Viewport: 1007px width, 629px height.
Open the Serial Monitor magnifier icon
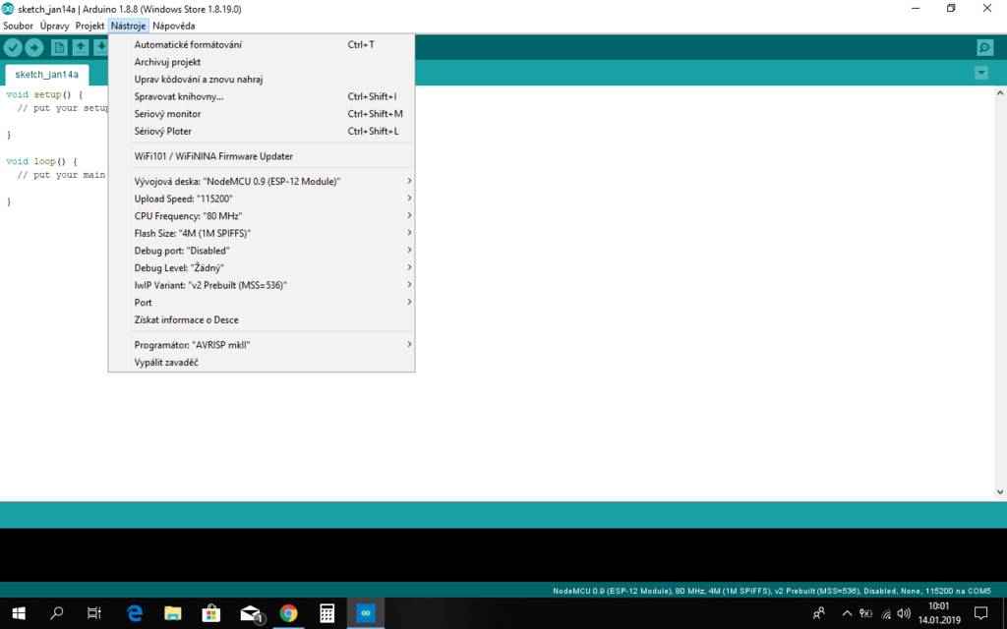984,47
